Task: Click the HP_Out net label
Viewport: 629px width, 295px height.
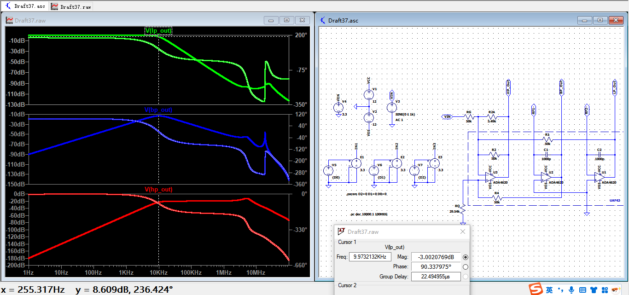Action: pyautogui.click(x=508, y=87)
